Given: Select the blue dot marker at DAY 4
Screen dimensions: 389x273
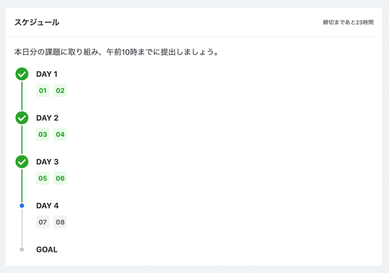Looking at the screenshot, I should tap(22, 205).
